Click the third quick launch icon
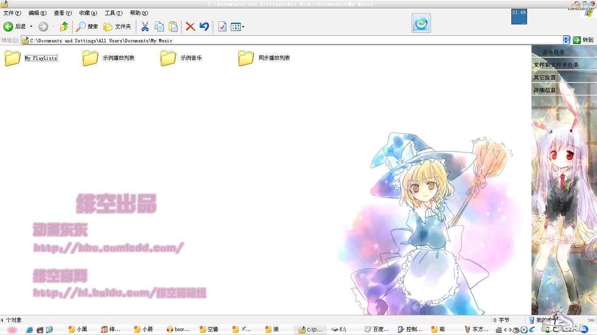This screenshot has width=597, height=335. pyautogui.click(x=49, y=330)
